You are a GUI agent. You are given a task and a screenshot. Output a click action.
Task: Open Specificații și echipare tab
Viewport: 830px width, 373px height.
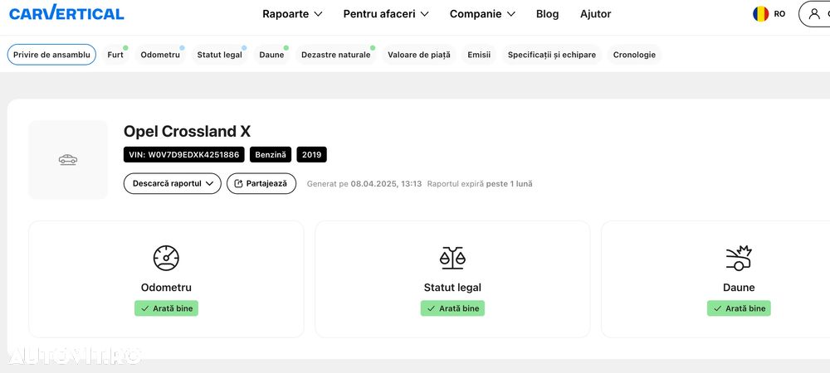[x=552, y=55]
